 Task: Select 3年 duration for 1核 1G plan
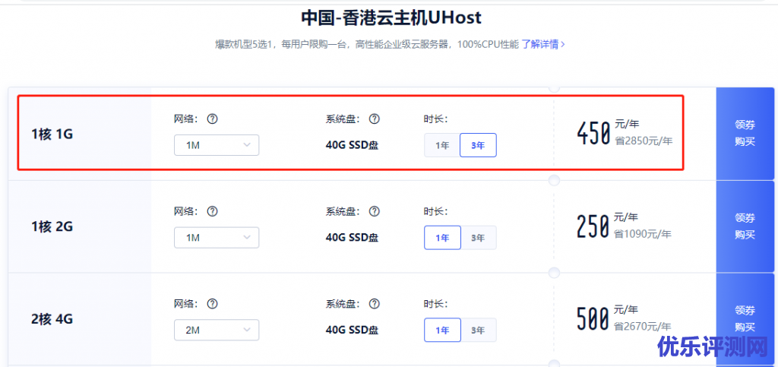click(478, 145)
